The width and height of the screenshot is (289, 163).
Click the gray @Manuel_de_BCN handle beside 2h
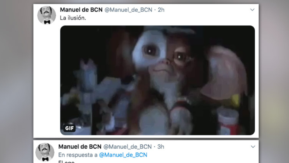pos(128,10)
